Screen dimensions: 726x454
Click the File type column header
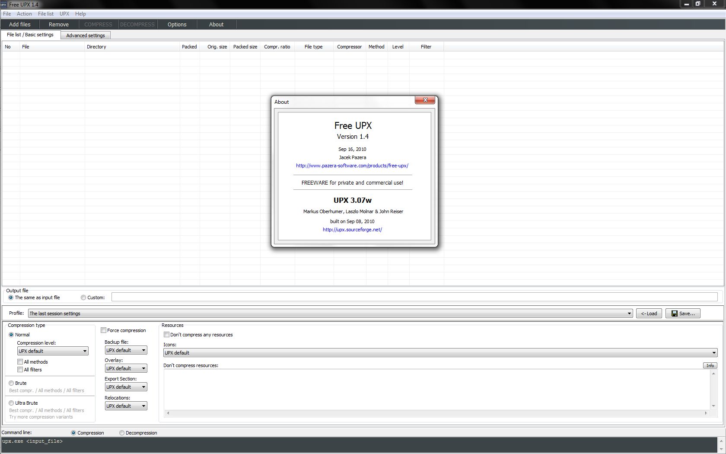click(314, 47)
